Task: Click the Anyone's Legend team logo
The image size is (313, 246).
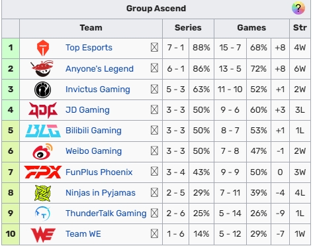Action: tap(42, 68)
